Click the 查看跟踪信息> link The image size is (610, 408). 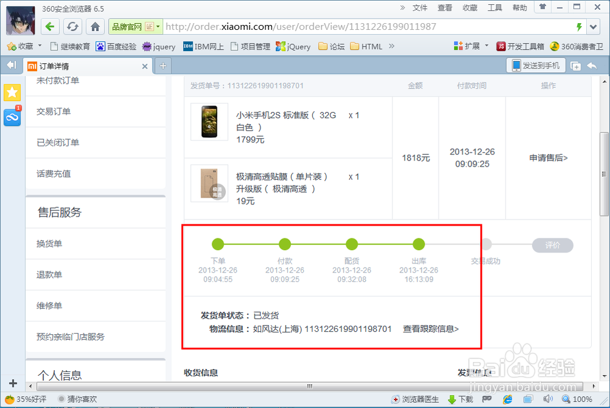(431, 329)
